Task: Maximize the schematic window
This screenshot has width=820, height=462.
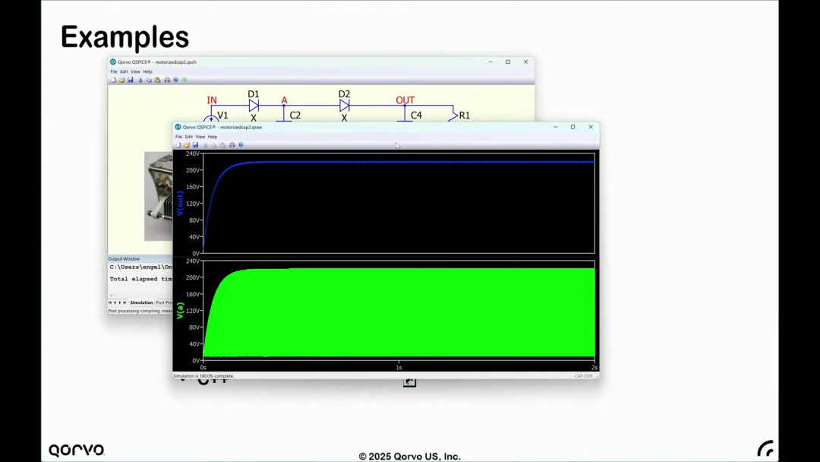Action: pos(508,62)
